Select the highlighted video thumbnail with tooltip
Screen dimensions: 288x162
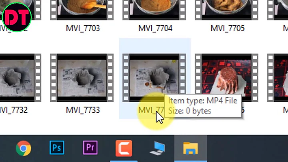coord(154,78)
